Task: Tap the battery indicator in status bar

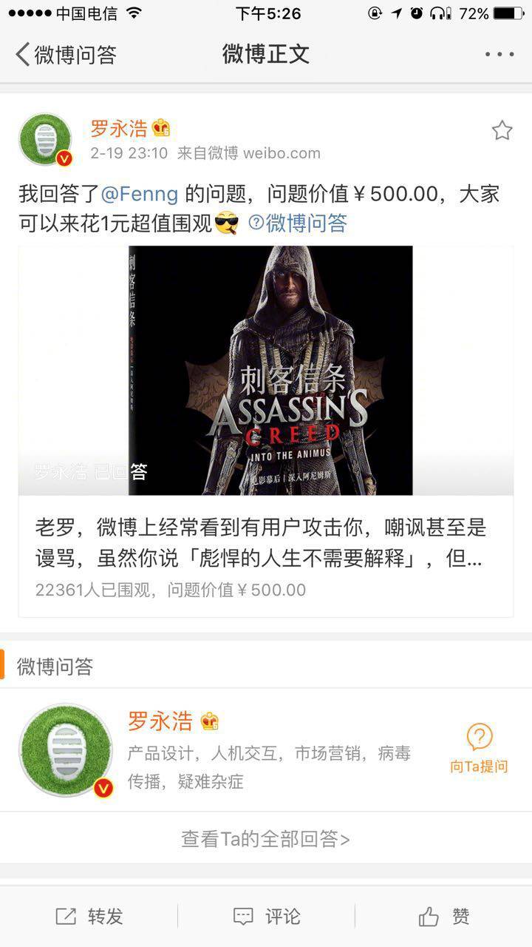Action: pyautogui.click(x=508, y=13)
